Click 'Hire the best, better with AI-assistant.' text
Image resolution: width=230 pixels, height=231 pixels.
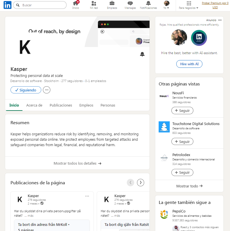tap(189, 53)
